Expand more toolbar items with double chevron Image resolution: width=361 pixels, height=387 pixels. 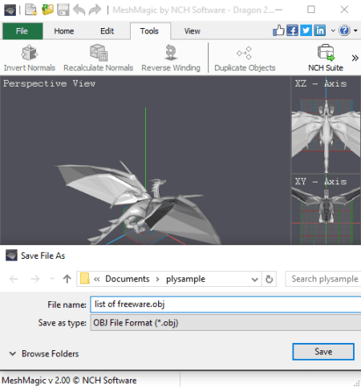[355, 58]
